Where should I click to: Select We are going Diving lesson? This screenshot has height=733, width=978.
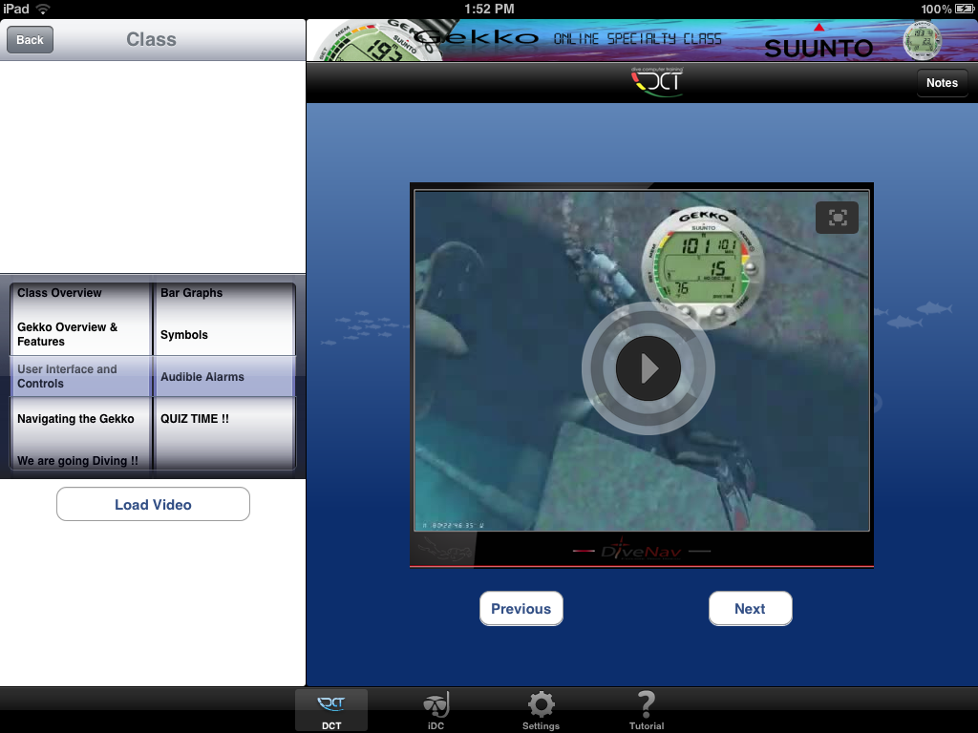[x=77, y=461]
